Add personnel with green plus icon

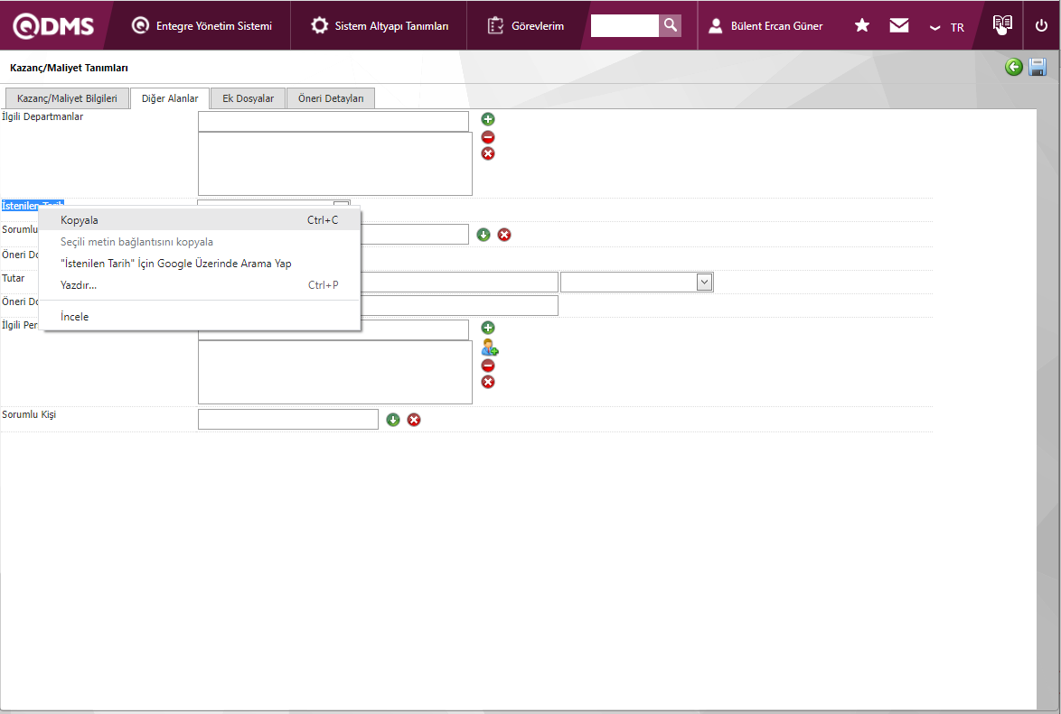[488, 328]
